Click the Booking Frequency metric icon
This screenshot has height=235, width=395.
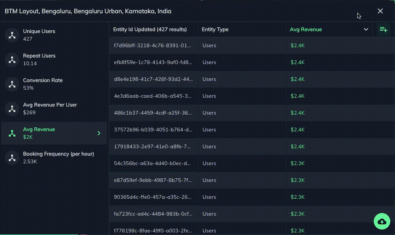(12, 158)
